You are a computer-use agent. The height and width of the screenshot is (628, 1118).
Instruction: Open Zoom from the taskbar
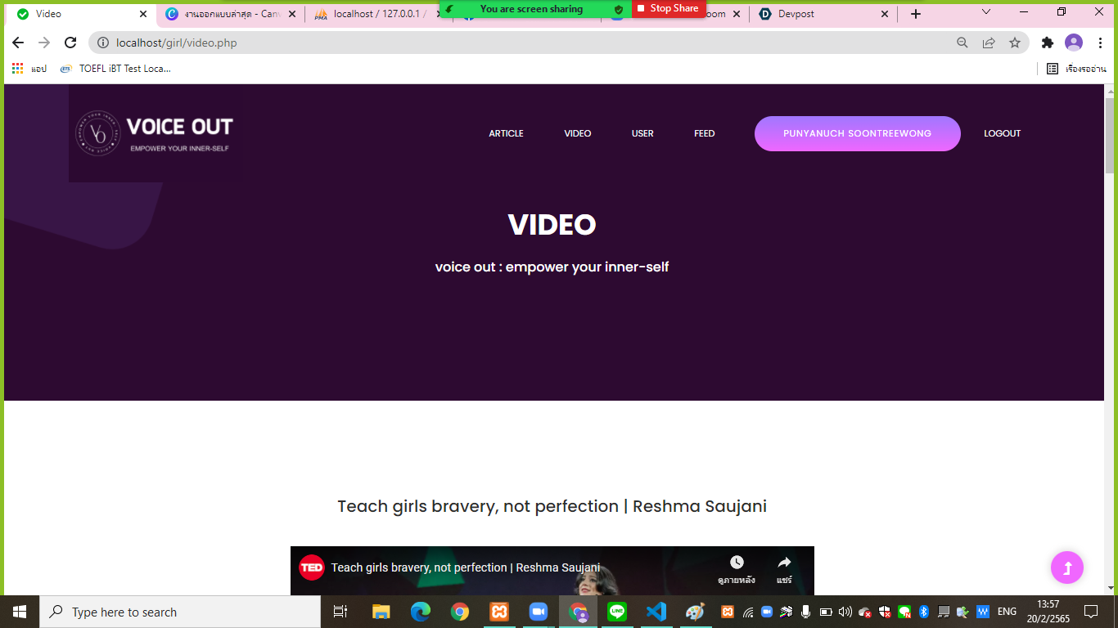tap(539, 612)
